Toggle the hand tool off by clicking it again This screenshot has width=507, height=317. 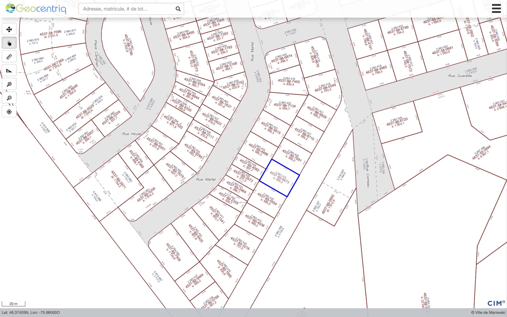click(x=9, y=42)
